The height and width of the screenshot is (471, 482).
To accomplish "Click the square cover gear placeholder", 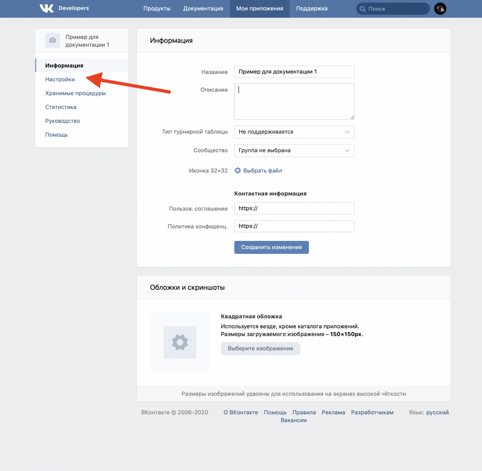I will pyautogui.click(x=180, y=342).
